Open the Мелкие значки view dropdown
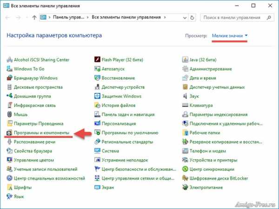Screen dimensions: 279x209 tap(230, 36)
